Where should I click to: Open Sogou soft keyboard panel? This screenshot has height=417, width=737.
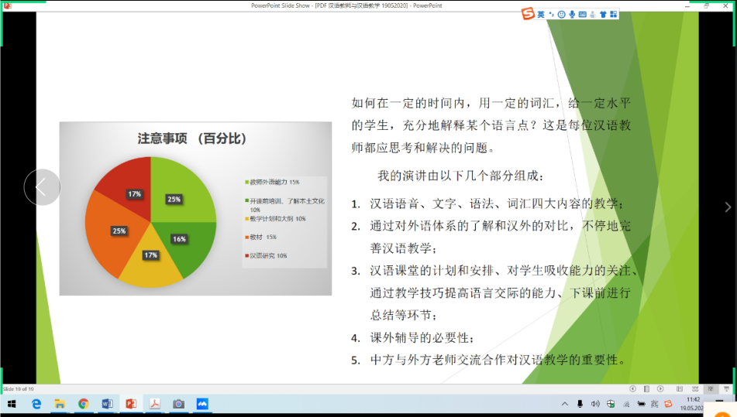[582, 14]
